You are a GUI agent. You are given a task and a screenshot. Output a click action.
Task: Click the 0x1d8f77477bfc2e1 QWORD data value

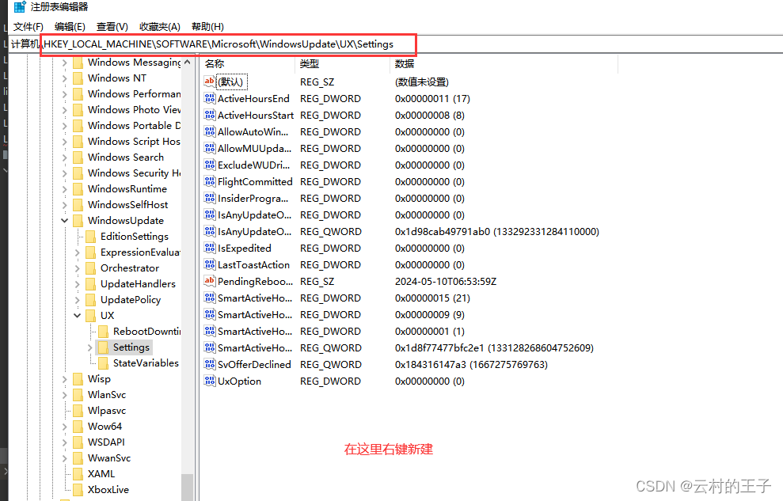click(x=494, y=347)
